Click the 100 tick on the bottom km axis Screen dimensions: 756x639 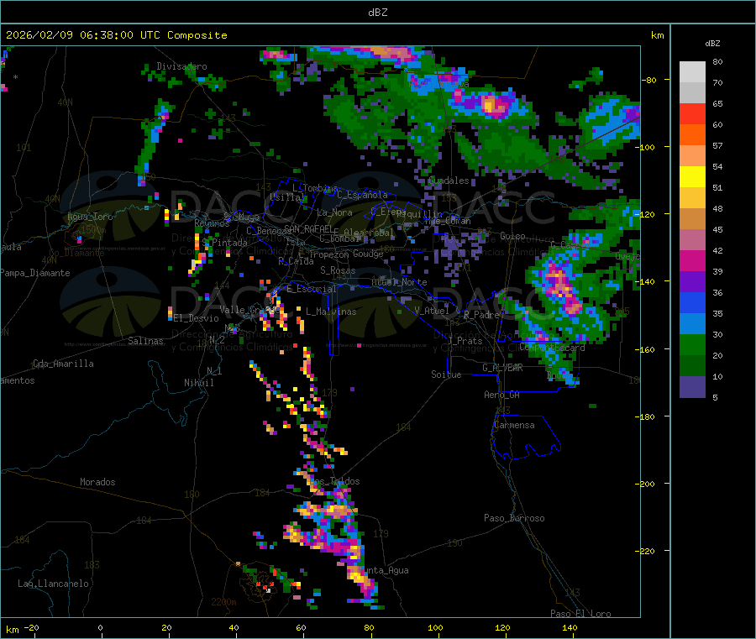(x=435, y=627)
